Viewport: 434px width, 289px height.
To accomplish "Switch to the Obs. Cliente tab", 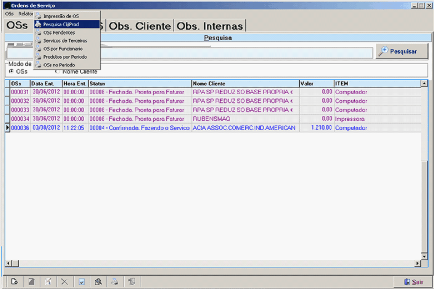I will [x=140, y=26].
